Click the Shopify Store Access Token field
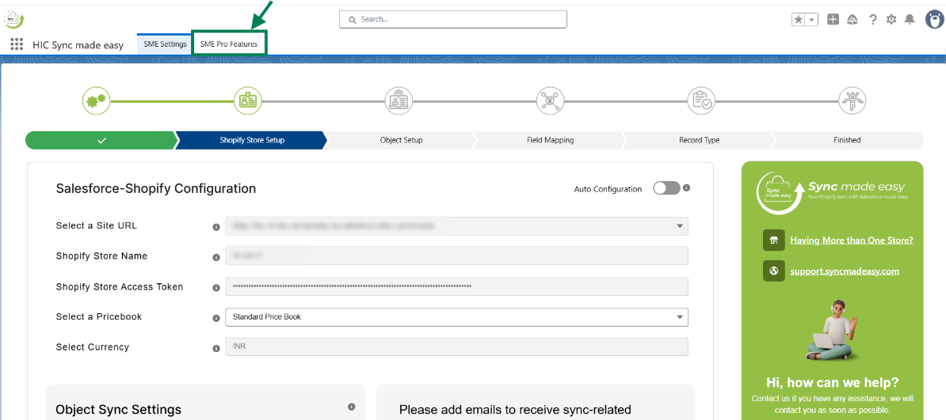 coord(456,286)
